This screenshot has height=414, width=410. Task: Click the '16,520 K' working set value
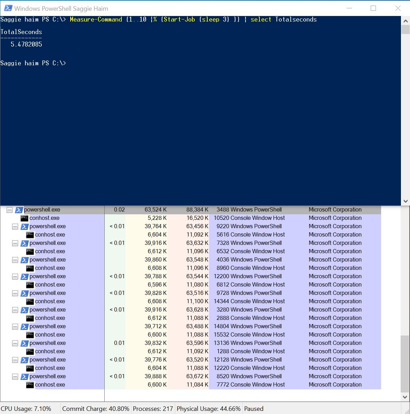pos(197,218)
